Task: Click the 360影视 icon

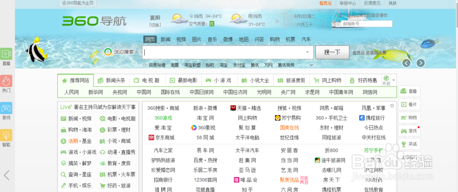Action: 194,128
